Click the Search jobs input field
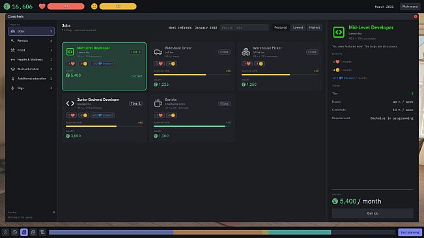The height and width of the screenshot is (238, 424). [x=244, y=27]
